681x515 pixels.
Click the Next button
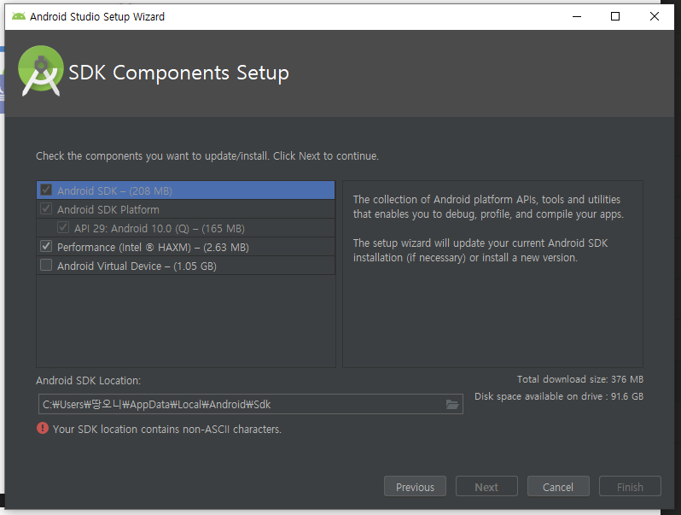486,487
